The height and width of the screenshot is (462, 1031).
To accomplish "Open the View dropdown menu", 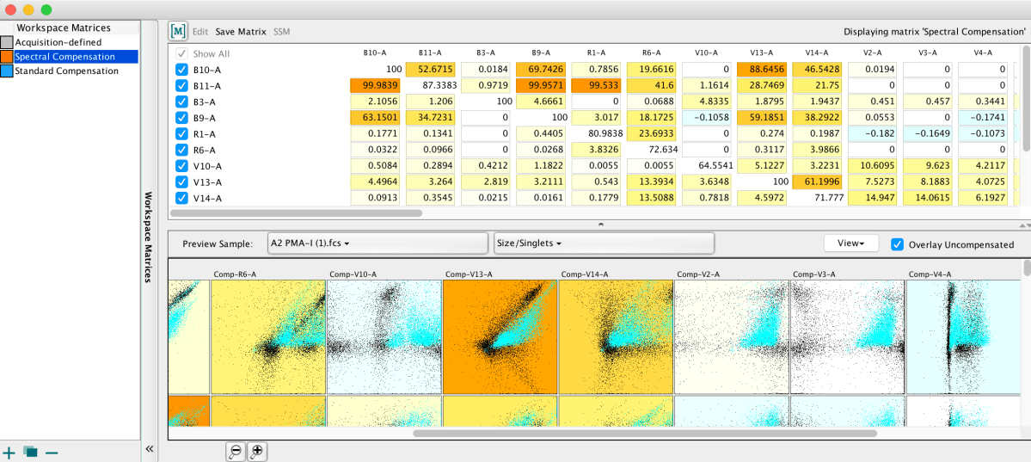I will [851, 243].
